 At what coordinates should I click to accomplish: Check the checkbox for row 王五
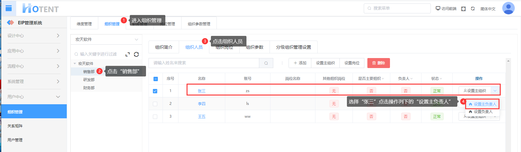tap(155, 117)
